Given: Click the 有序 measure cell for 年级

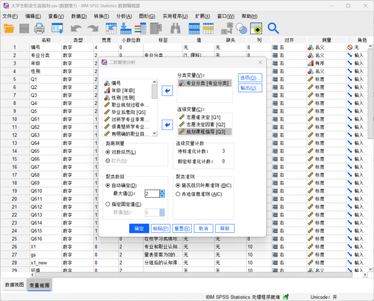Looking at the screenshot, I should pos(326,63).
